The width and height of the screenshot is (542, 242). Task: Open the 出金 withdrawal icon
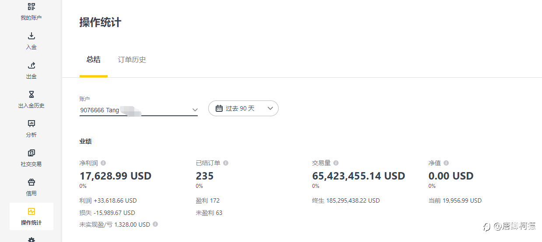click(31, 65)
